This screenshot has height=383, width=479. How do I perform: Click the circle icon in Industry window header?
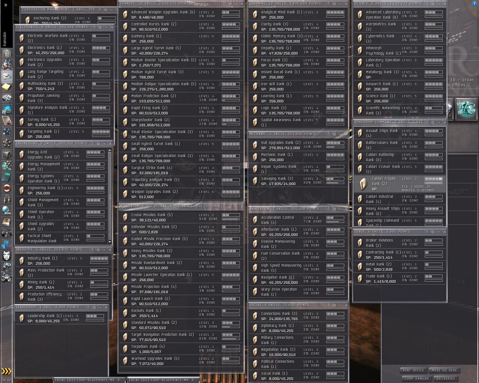pyautogui.click(x=98, y=249)
